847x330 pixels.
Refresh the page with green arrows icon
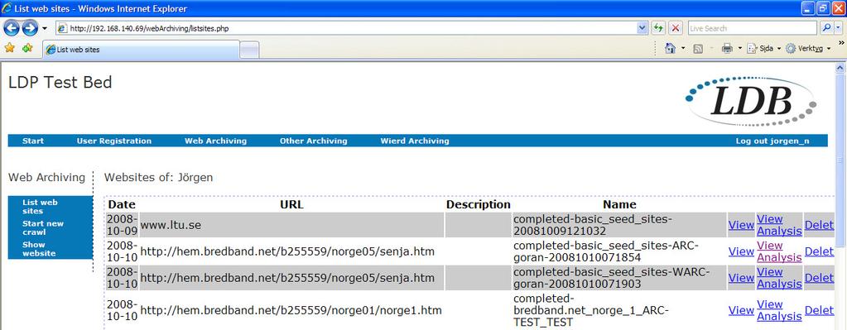tap(658, 28)
